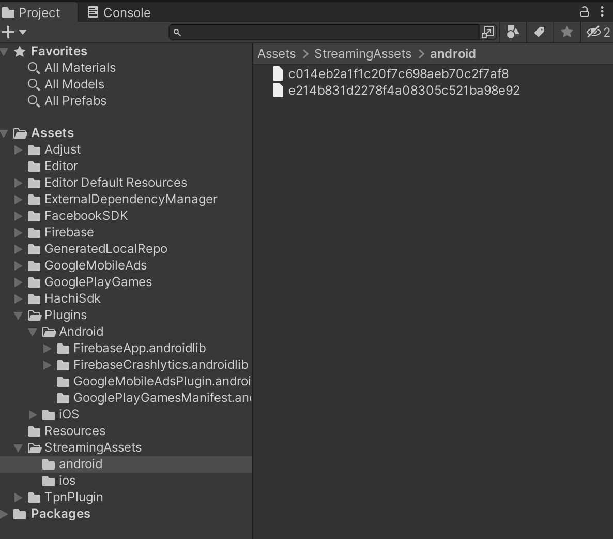Open the Search by Type filter icon

click(513, 32)
